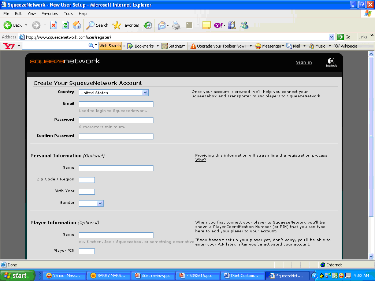Open the Bookmarks dropdown in Yahoo toolbar
Screen dimensions: 375x281
(144, 46)
